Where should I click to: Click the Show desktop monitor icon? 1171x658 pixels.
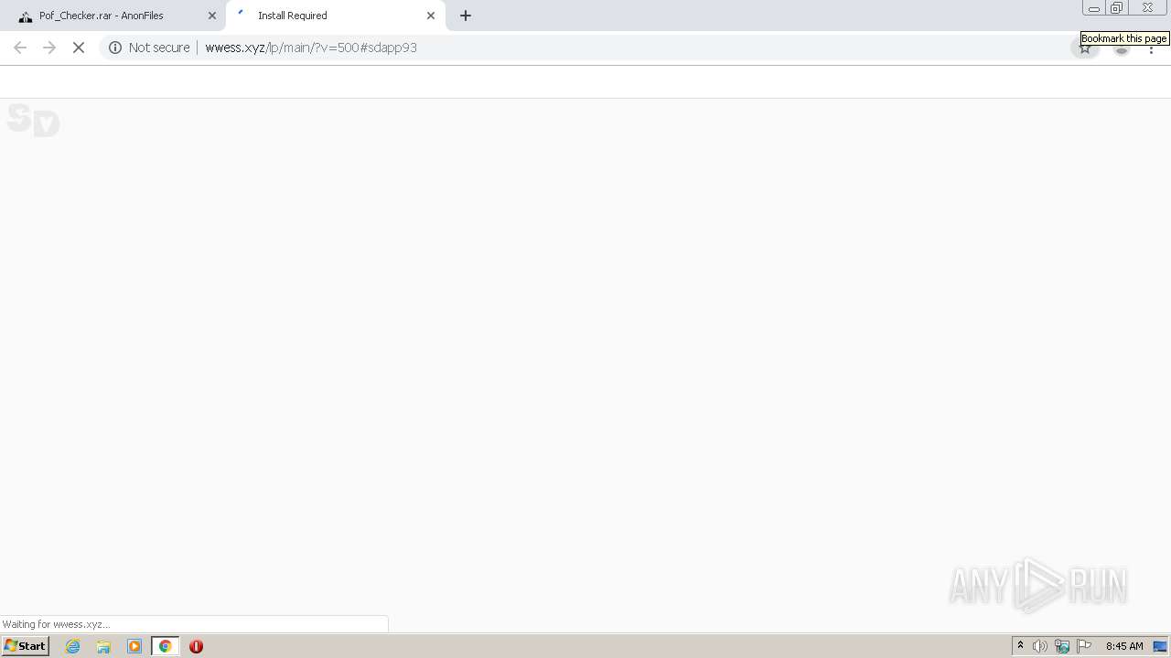click(x=1160, y=646)
